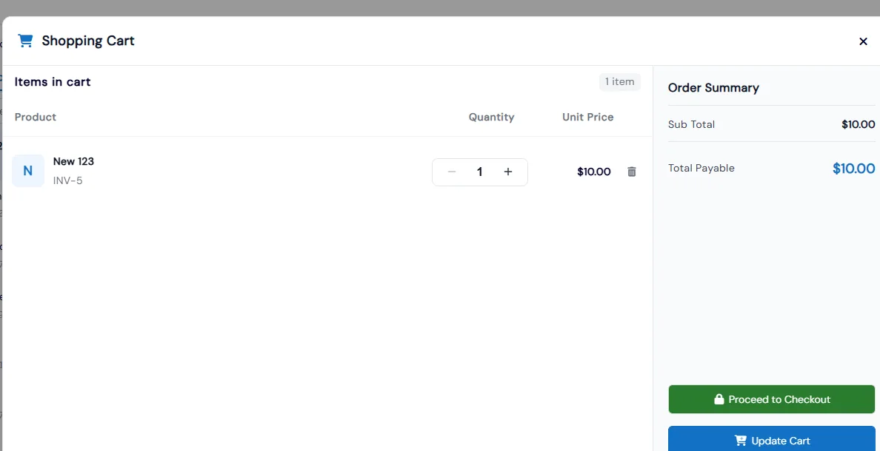Click the Order Summary heading
This screenshot has height=451, width=880.
pyautogui.click(x=713, y=88)
